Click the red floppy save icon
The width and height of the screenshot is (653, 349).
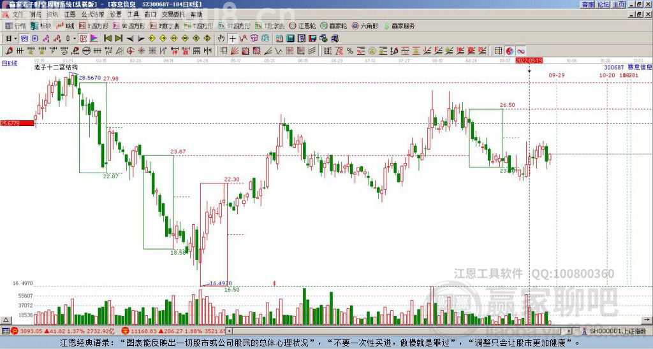coord(312,39)
